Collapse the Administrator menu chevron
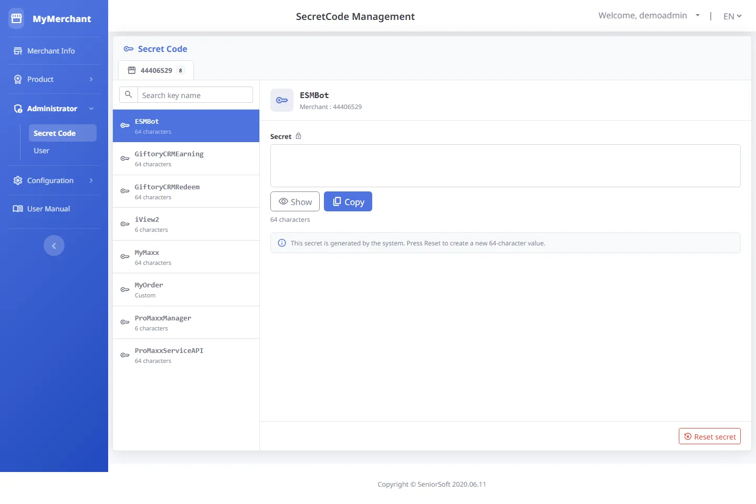 91,109
